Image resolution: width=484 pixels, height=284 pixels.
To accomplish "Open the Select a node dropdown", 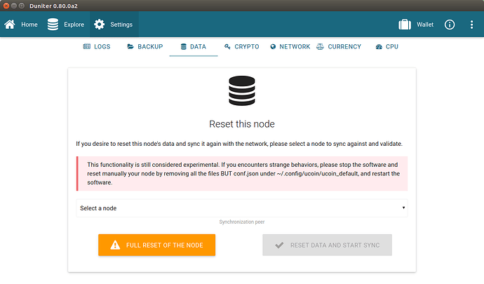I will click(242, 208).
